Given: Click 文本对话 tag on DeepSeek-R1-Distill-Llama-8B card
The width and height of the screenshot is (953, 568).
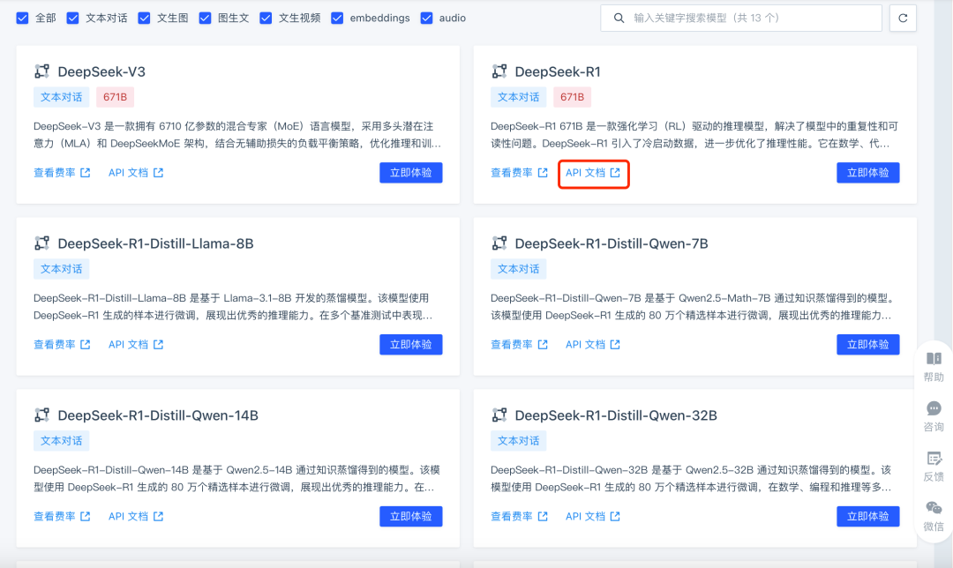Looking at the screenshot, I should (x=62, y=269).
